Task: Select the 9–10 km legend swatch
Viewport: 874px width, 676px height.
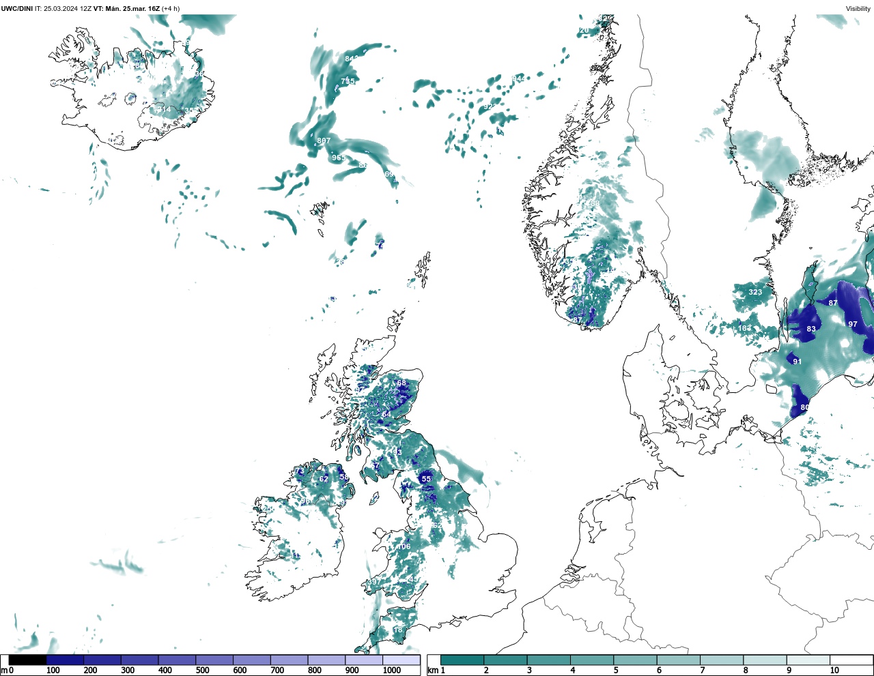Action: 808,660
